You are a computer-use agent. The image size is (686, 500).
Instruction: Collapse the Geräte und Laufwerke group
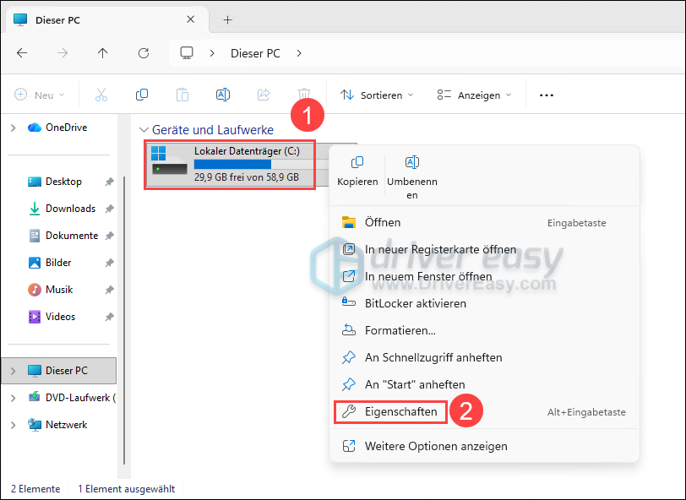coord(143,130)
